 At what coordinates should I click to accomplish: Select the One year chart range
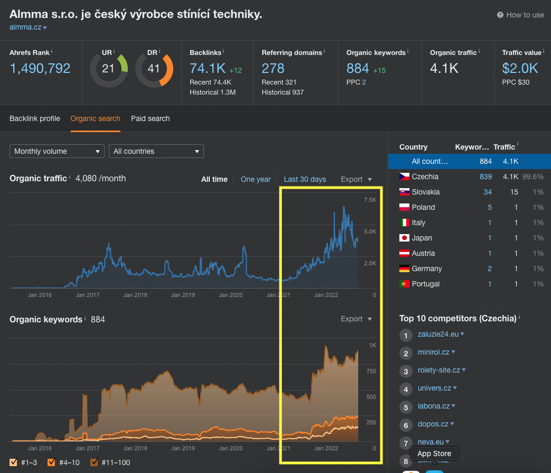pyautogui.click(x=256, y=179)
